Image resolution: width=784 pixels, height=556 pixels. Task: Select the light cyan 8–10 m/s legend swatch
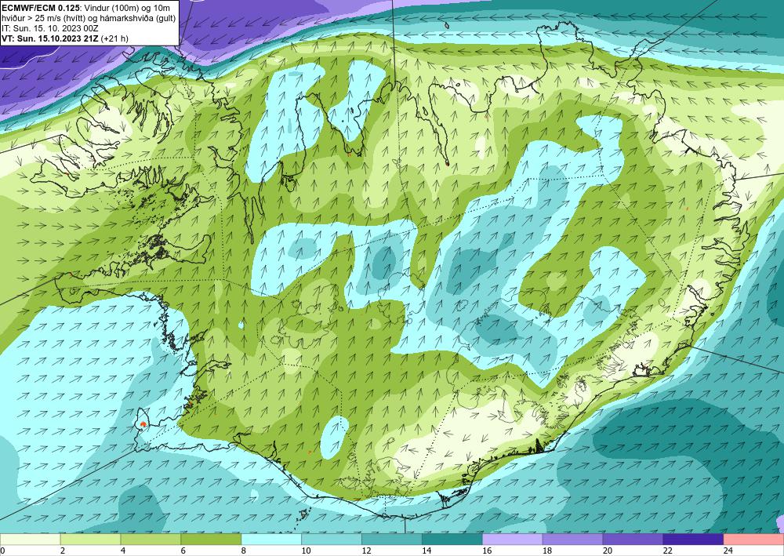(x=271, y=540)
